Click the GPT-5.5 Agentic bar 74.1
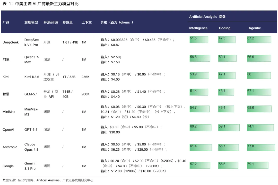 260,128
